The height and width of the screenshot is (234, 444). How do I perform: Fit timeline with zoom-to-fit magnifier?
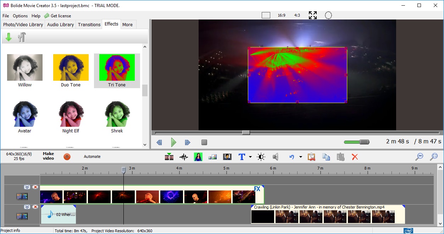pos(433,157)
